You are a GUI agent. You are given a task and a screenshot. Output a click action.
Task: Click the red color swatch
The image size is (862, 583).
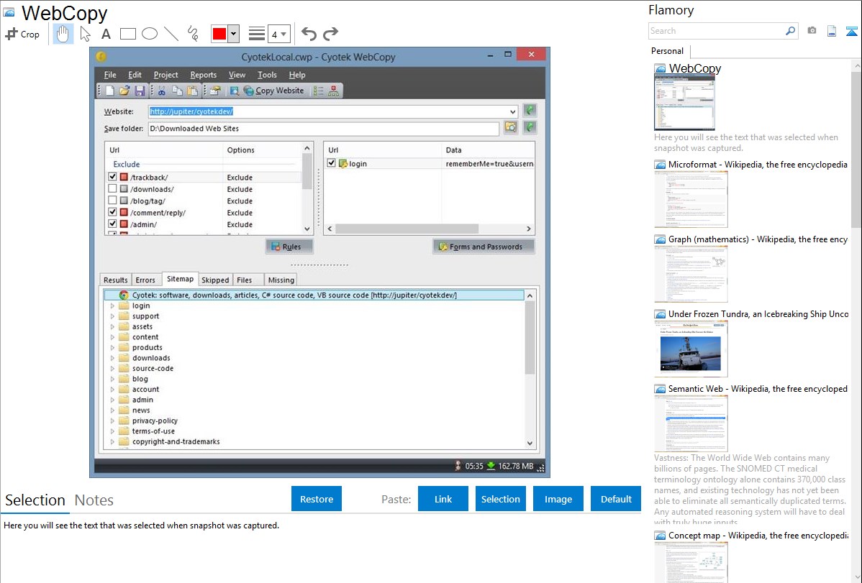point(219,34)
